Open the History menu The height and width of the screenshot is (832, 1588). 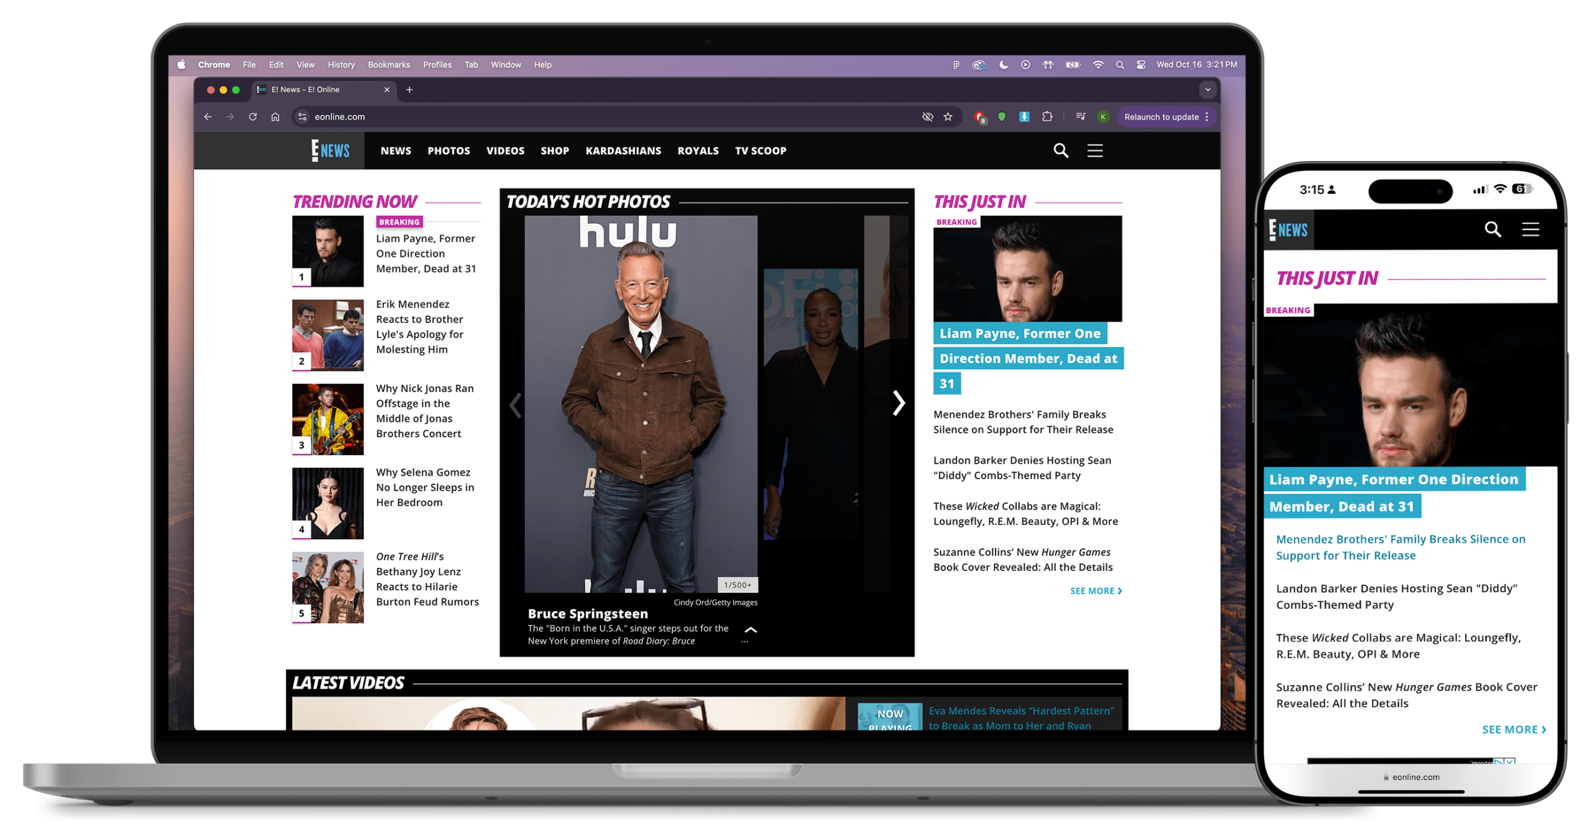click(x=341, y=64)
